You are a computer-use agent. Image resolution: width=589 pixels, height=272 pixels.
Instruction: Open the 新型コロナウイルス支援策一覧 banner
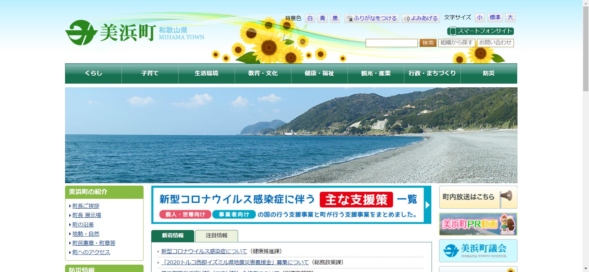[291, 205]
